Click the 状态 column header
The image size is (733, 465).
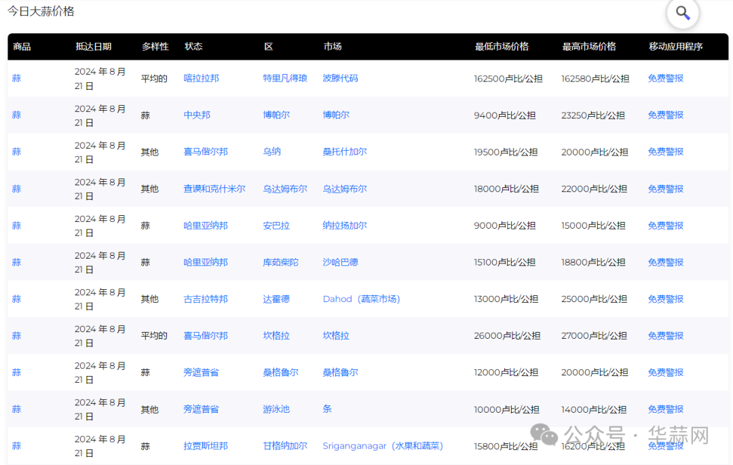coord(193,47)
